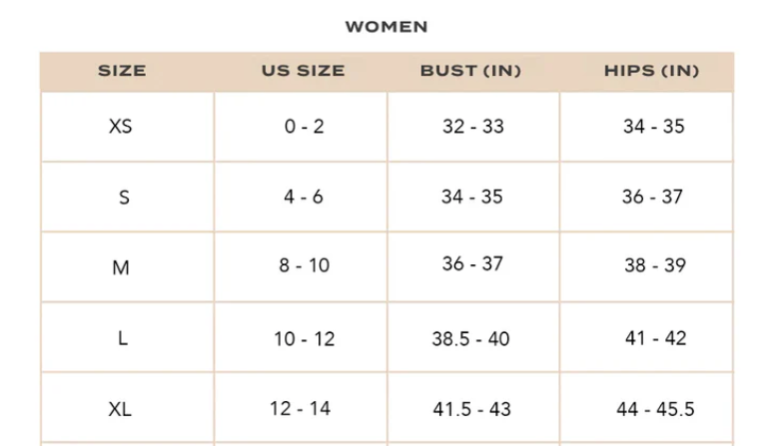Click the S size cell
The image size is (775, 446).
coord(124,198)
